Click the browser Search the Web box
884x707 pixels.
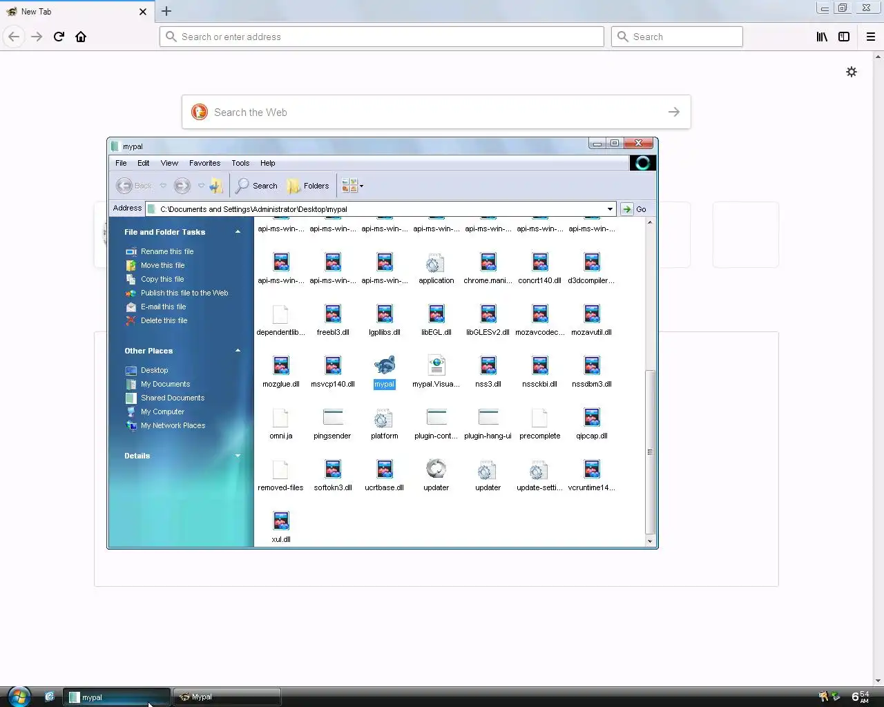(x=436, y=112)
